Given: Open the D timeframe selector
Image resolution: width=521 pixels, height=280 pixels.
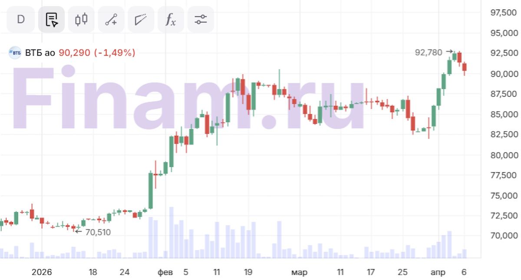Looking at the screenshot, I should [20, 20].
